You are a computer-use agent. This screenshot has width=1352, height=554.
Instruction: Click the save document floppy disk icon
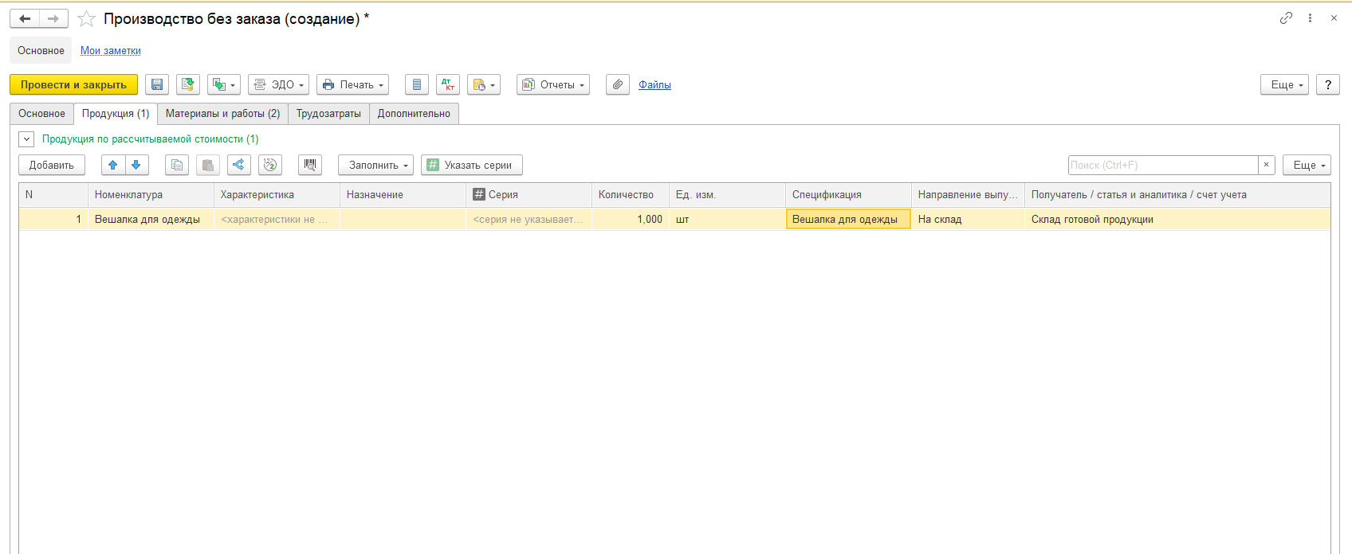(x=157, y=84)
